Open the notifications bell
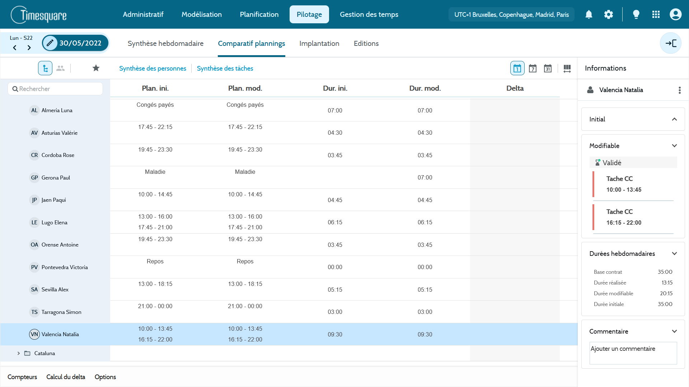Screen dimensions: 689x387 (589, 14)
